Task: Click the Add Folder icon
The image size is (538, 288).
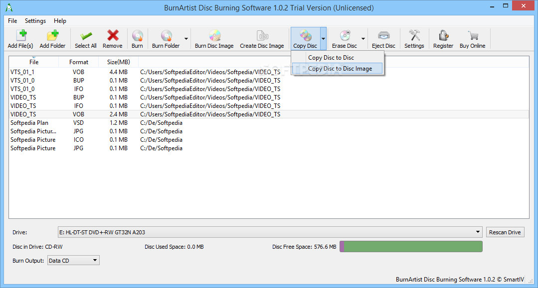Action: click(x=52, y=35)
